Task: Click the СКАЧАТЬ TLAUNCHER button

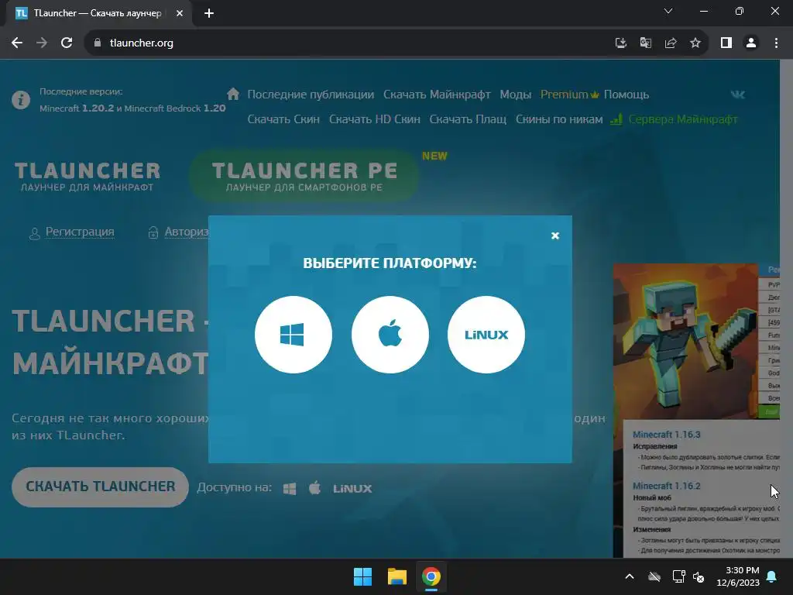Action: click(x=100, y=487)
